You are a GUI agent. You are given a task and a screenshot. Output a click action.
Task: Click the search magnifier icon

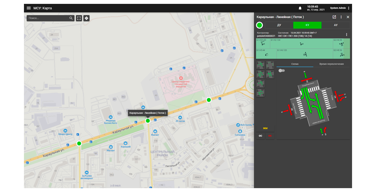pyautogui.click(x=71, y=18)
